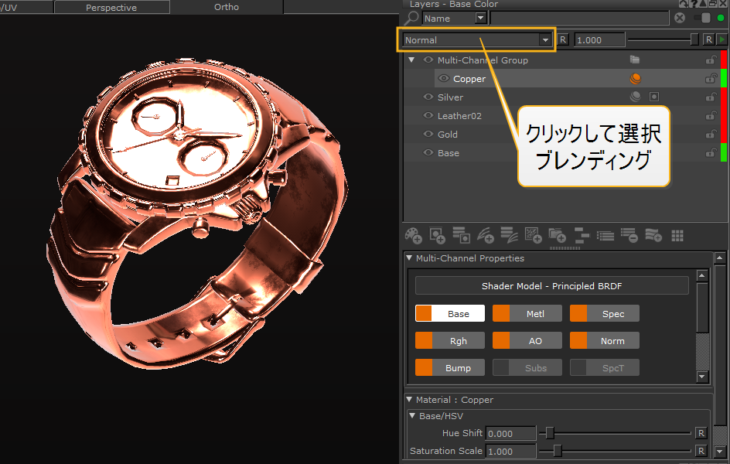
Task: Switch to the Ortho view tab
Action: tap(226, 8)
